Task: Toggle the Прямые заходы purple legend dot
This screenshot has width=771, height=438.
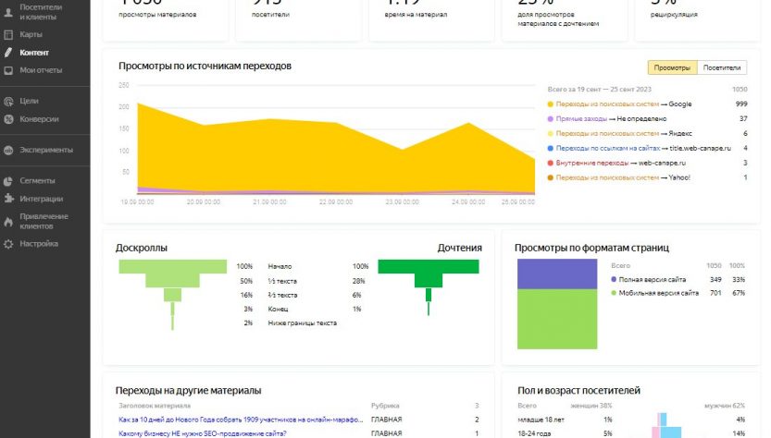Action: [551, 119]
